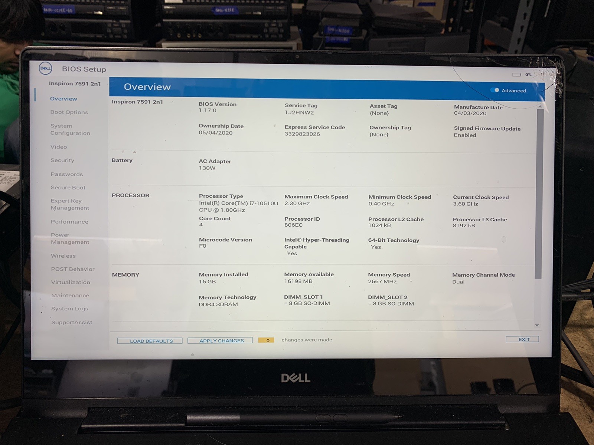This screenshot has width=594, height=445.
Task: Open Passwords settings
Action: (67, 174)
